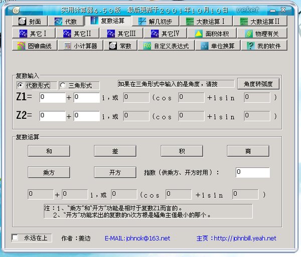The height and width of the screenshot is (257, 301).
Task: Click the result real part field
Action: [41, 194]
